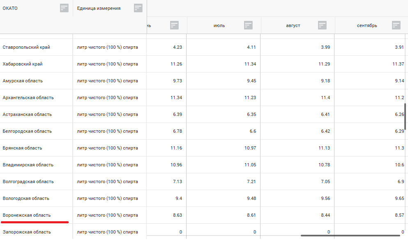The image size is (408, 245).
Task: Click the август column header title
Action: [293, 25]
